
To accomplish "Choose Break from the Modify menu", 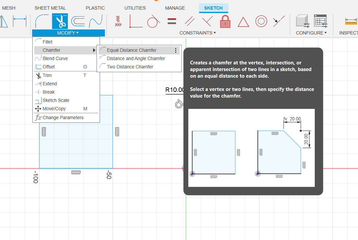I will (66, 92).
